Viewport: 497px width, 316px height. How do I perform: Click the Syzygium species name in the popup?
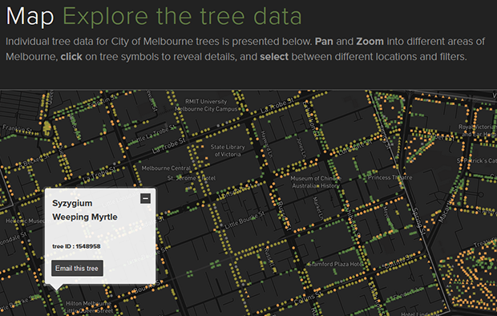point(72,203)
